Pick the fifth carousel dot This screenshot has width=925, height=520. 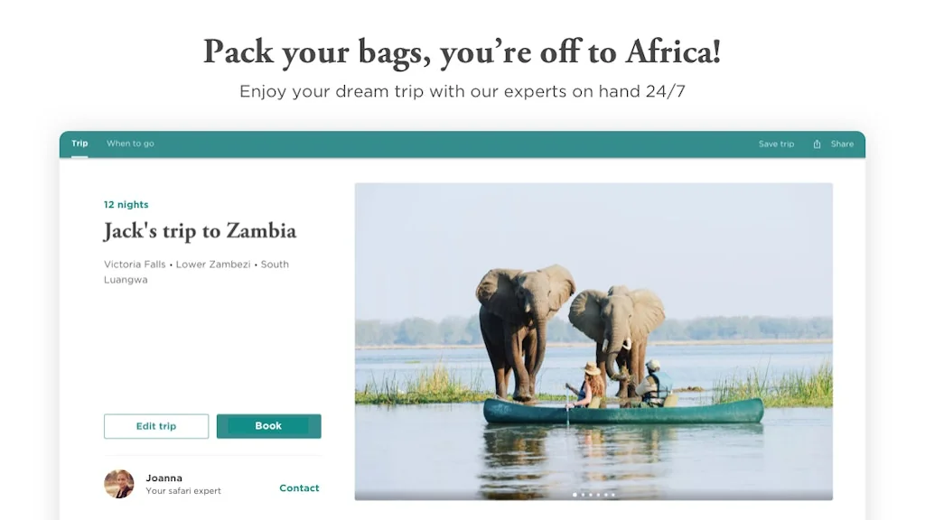pyautogui.click(x=605, y=495)
